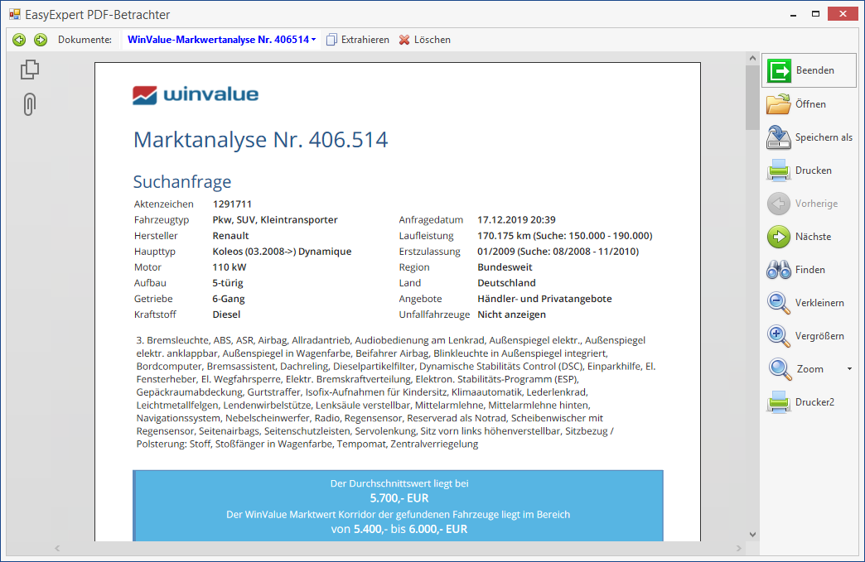The image size is (865, 562).
Task: Open the attachments paperclip icon
Action: (x=30, y=104)
